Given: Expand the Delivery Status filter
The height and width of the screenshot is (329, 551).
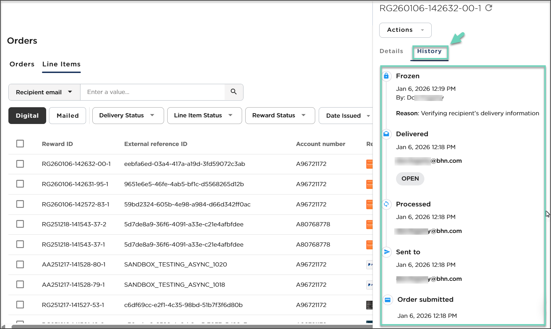Looking at the screenshot, I should [x=128, y=116].
